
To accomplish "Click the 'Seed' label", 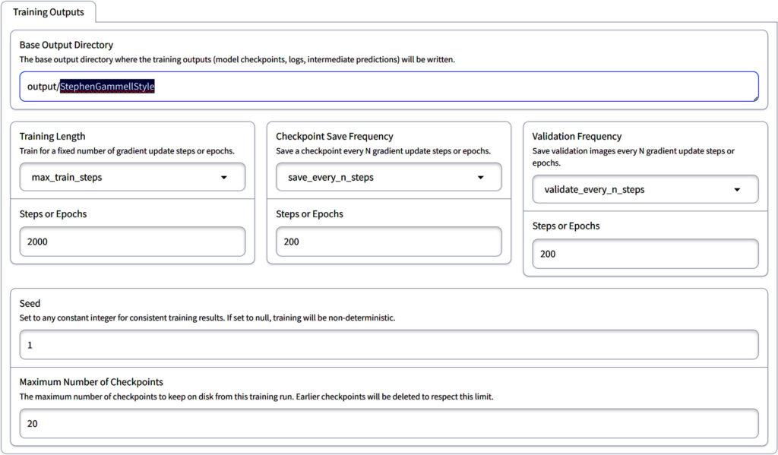I will [x=30, y=304].
